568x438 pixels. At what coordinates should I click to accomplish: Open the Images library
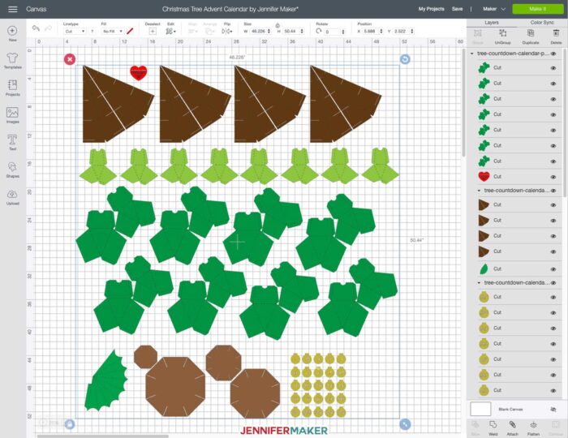tap(12, 112)
